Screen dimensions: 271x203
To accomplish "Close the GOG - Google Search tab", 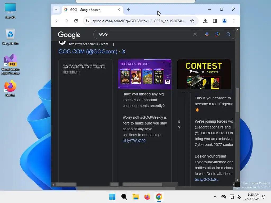I will coord(119,10).
